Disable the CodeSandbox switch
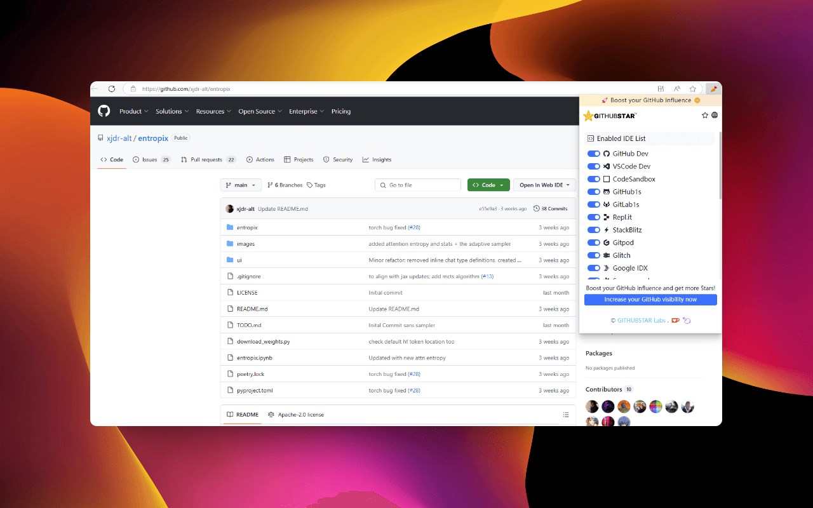This screenshot has width=813, height=508. tap(594, 179)
